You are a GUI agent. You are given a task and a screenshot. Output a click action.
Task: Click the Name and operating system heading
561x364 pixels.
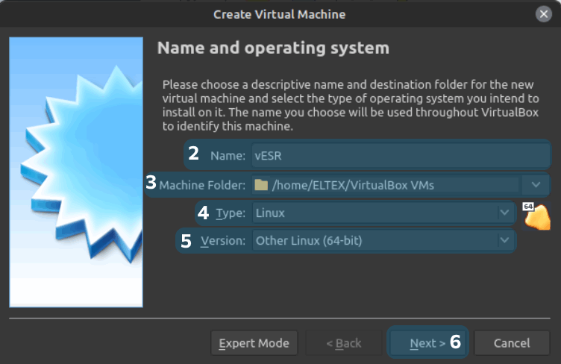[273, 48]
